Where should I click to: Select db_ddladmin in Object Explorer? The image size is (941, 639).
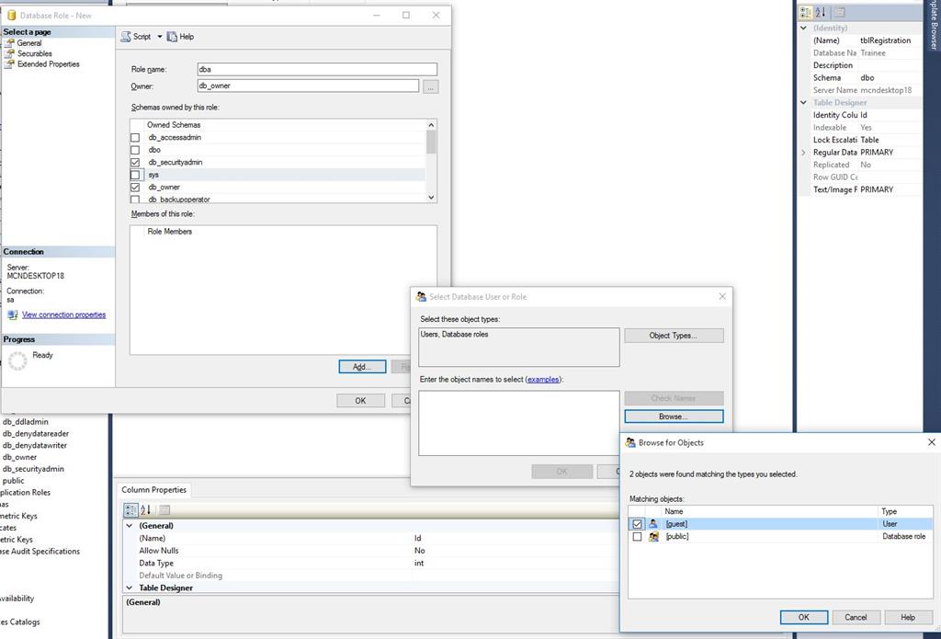(25, 422)
